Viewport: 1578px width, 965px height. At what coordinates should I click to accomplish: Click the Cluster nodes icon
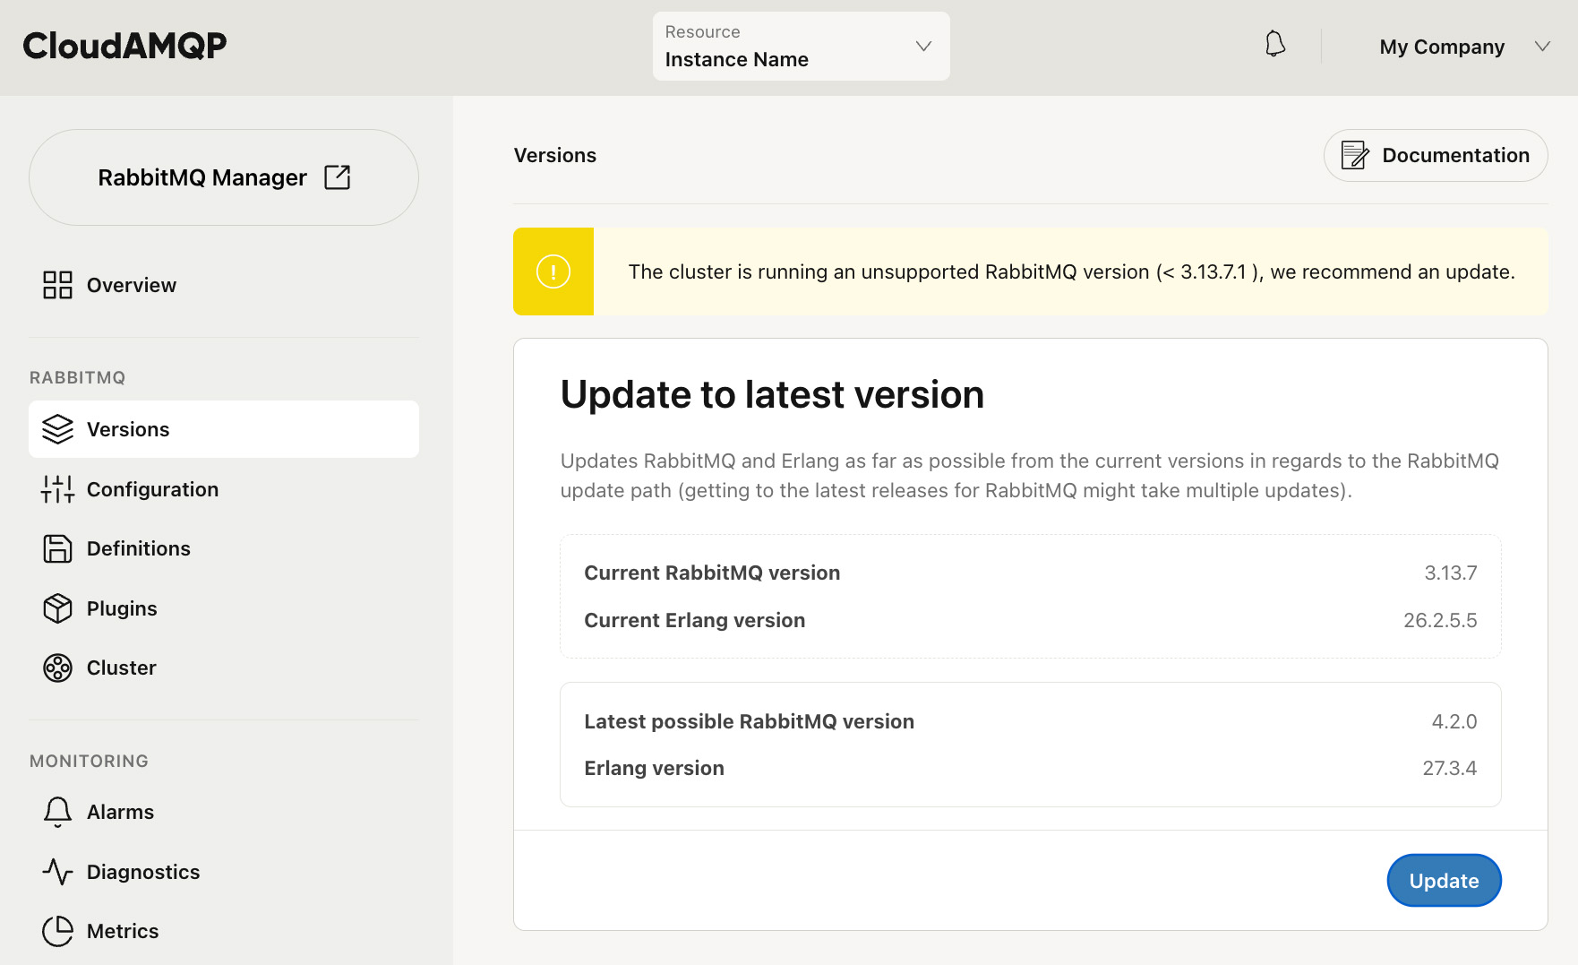pos(57,668)
